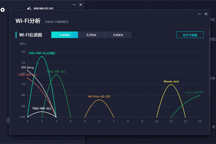
Task: Click the yellow Jikexiu_test network label
Action: point(171,81)
